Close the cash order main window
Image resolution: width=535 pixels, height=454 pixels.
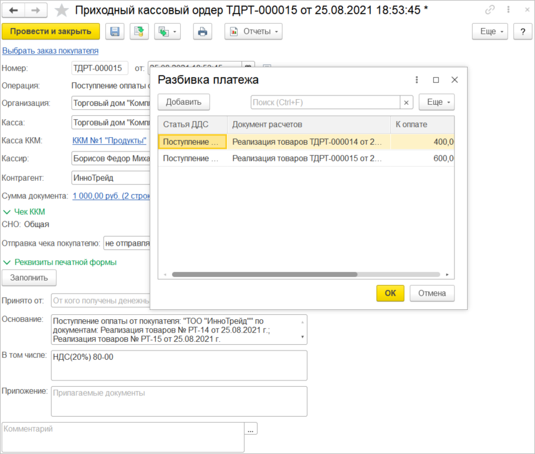point(527,10)
